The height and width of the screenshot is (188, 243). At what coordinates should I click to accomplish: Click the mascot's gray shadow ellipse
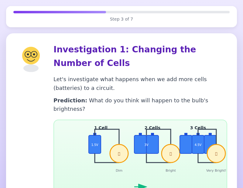pos(31,68)
